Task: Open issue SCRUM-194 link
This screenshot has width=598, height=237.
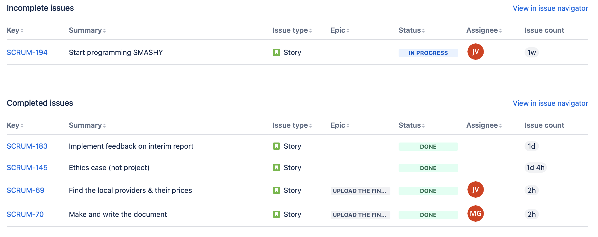Action: click(27, 52)
